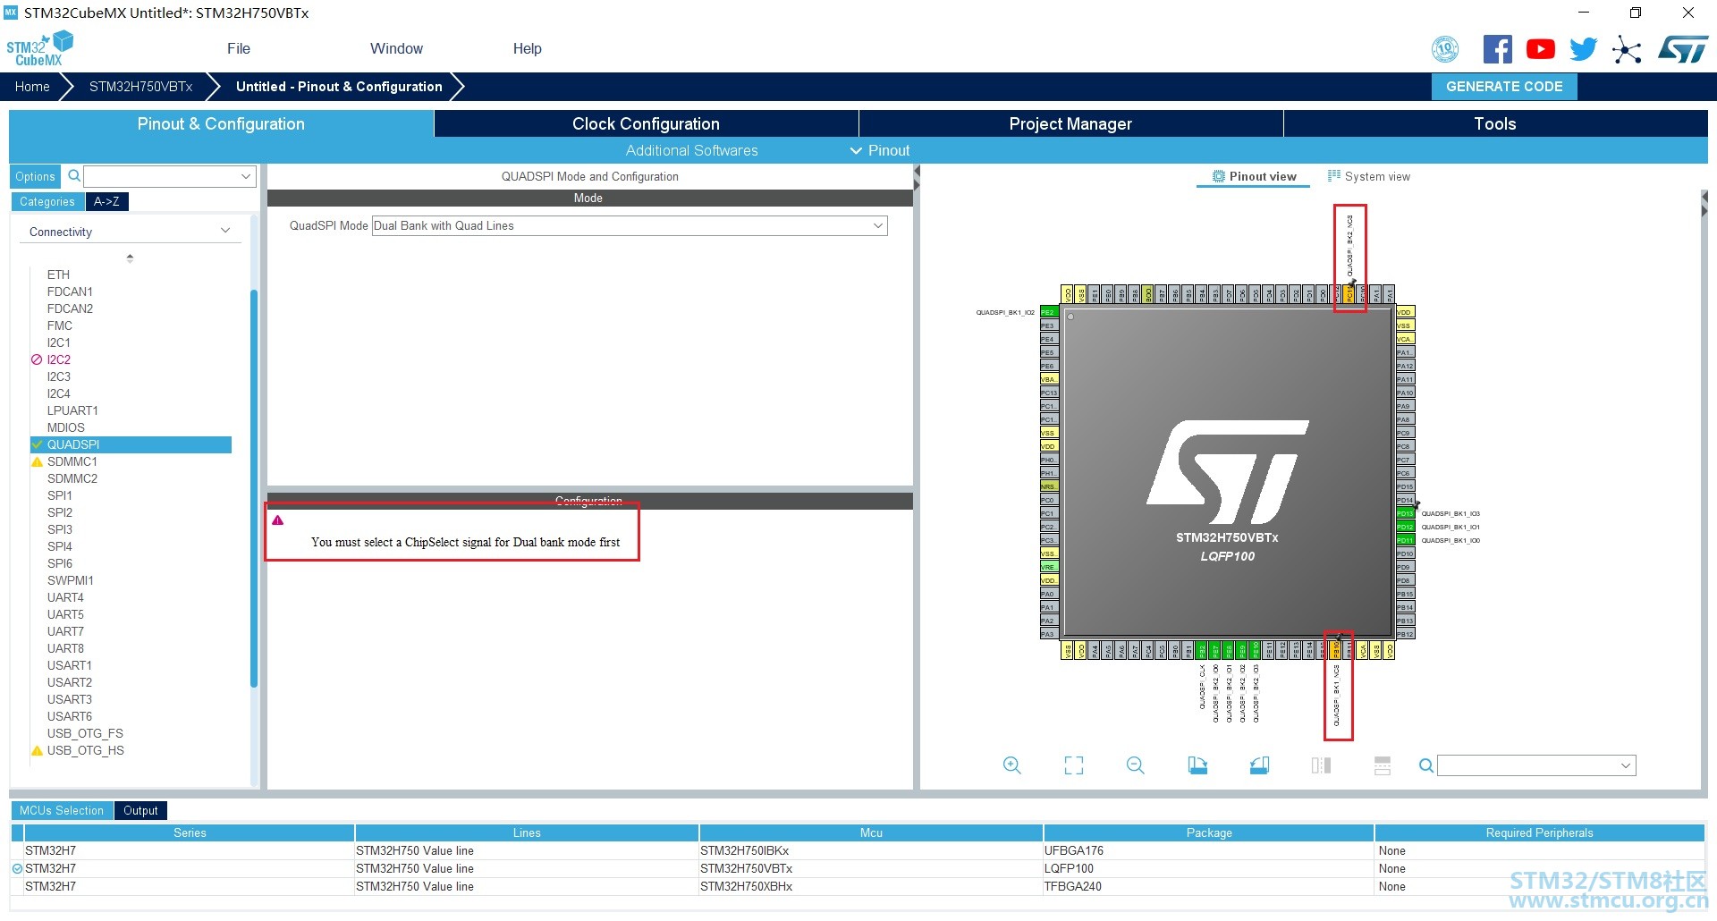
Task: Select the Pinout & Configuration tab
Action: 221,123
